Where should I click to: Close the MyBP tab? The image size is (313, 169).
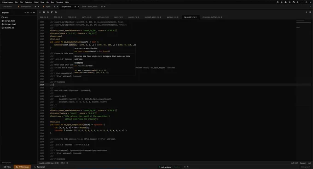[x=58, y=6]
